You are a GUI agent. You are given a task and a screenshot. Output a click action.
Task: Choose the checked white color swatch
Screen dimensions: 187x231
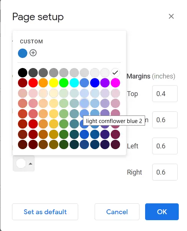click(115, 73)
